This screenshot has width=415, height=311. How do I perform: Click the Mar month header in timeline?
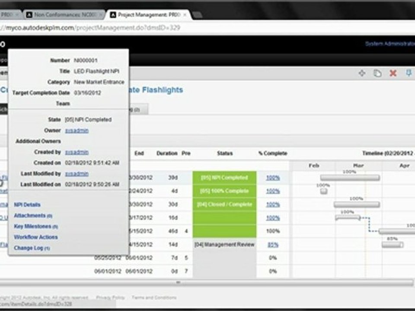[358, 165]
